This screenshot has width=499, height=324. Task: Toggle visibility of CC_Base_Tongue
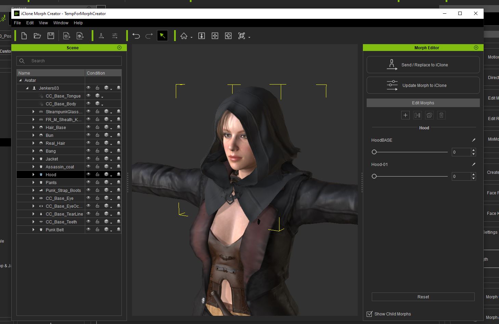tap(89, 96)
